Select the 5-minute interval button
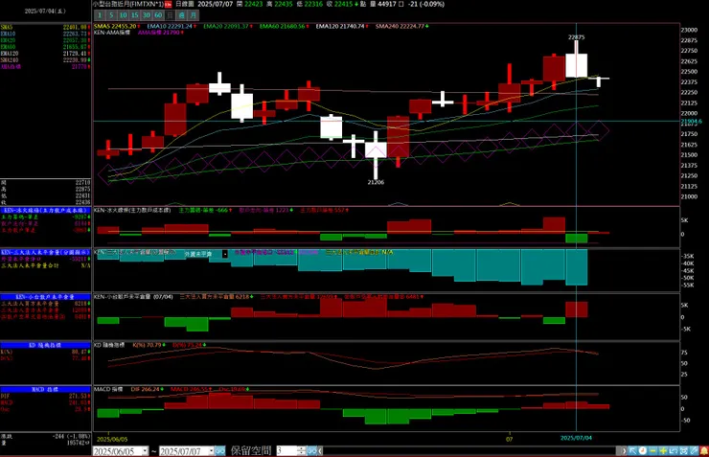 (111, 15)
